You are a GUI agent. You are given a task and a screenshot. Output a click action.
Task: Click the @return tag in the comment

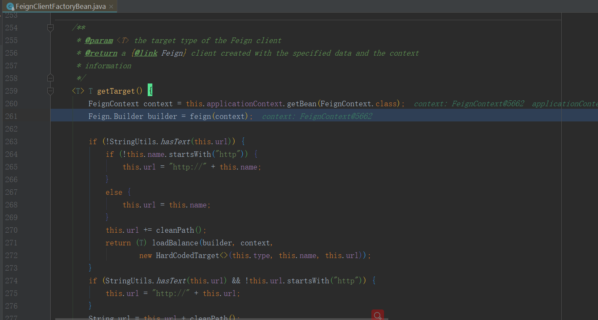coord(101,53)
